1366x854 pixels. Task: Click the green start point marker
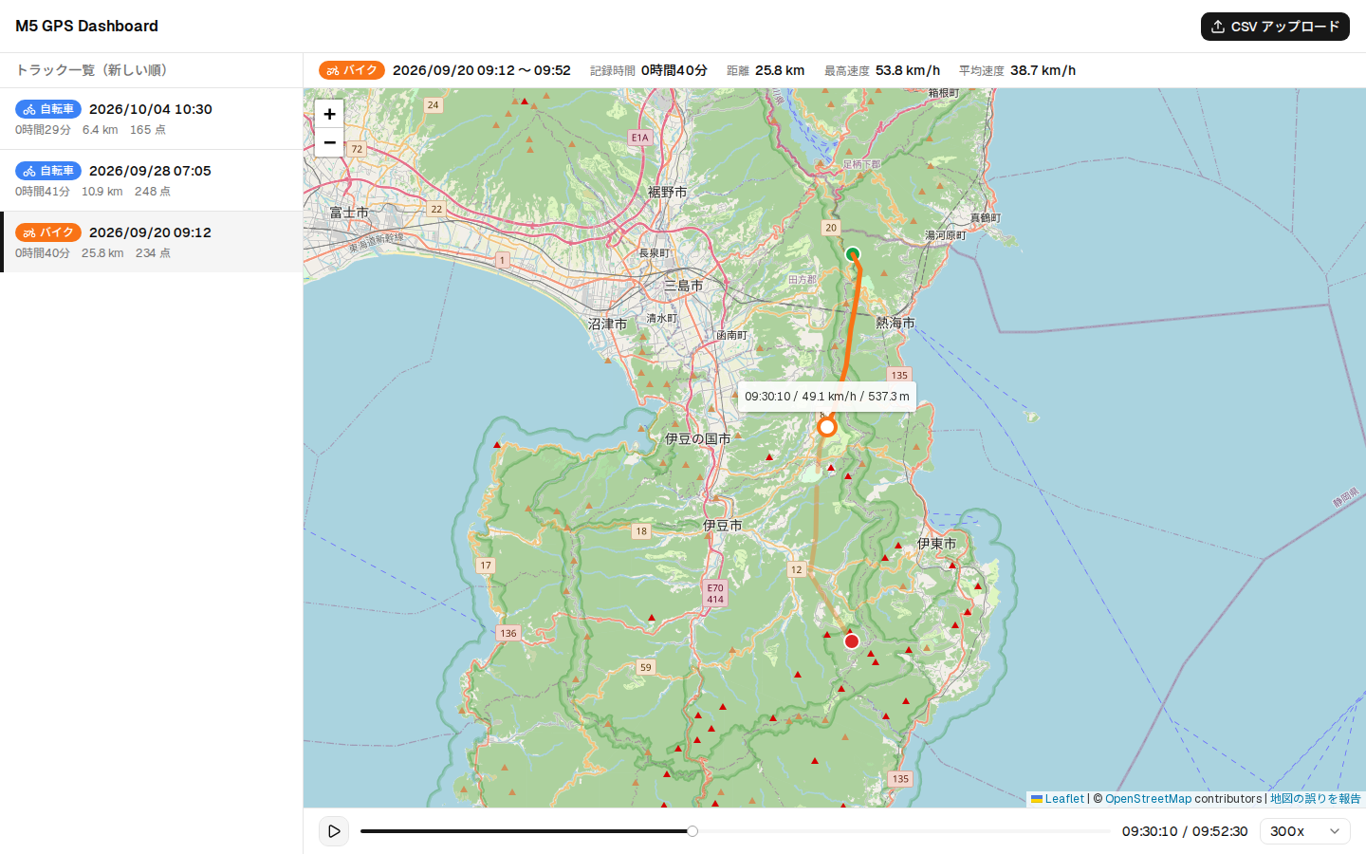[853, 254]
